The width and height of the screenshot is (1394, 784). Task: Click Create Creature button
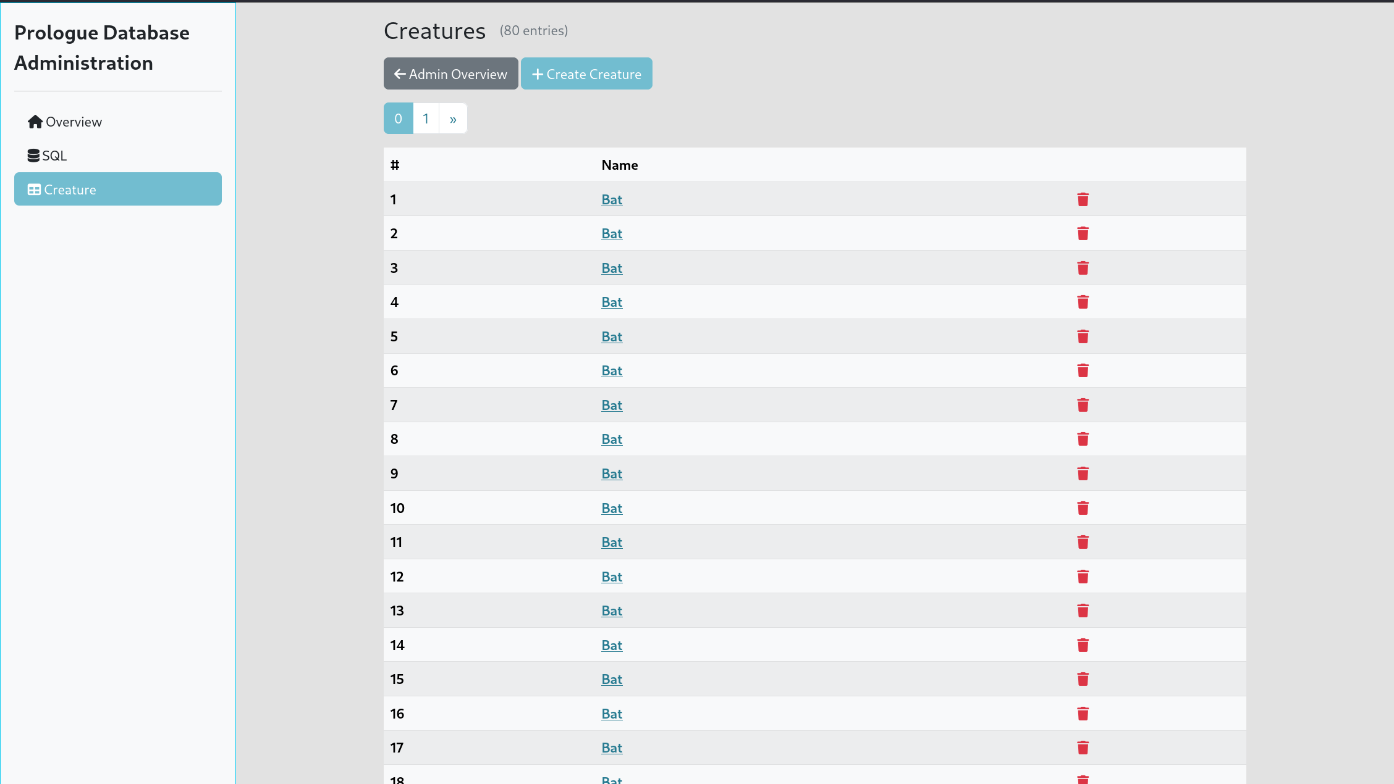tap(587, 73)
